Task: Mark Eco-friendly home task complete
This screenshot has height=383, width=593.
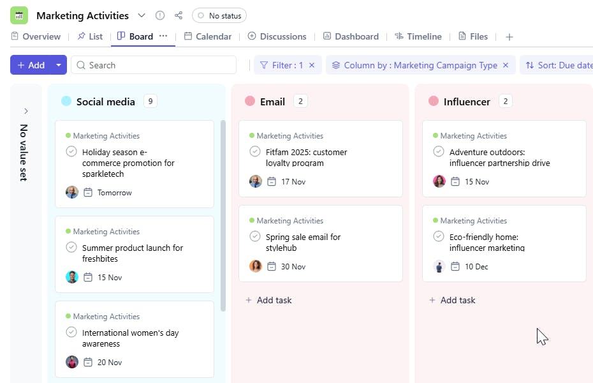Action: (x=438, y=236)
